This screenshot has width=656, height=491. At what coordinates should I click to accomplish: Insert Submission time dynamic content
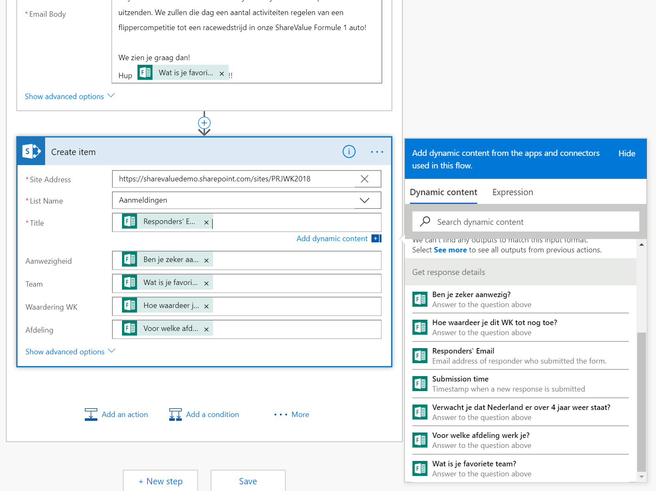pyautogui.click(x=460, y=379)
